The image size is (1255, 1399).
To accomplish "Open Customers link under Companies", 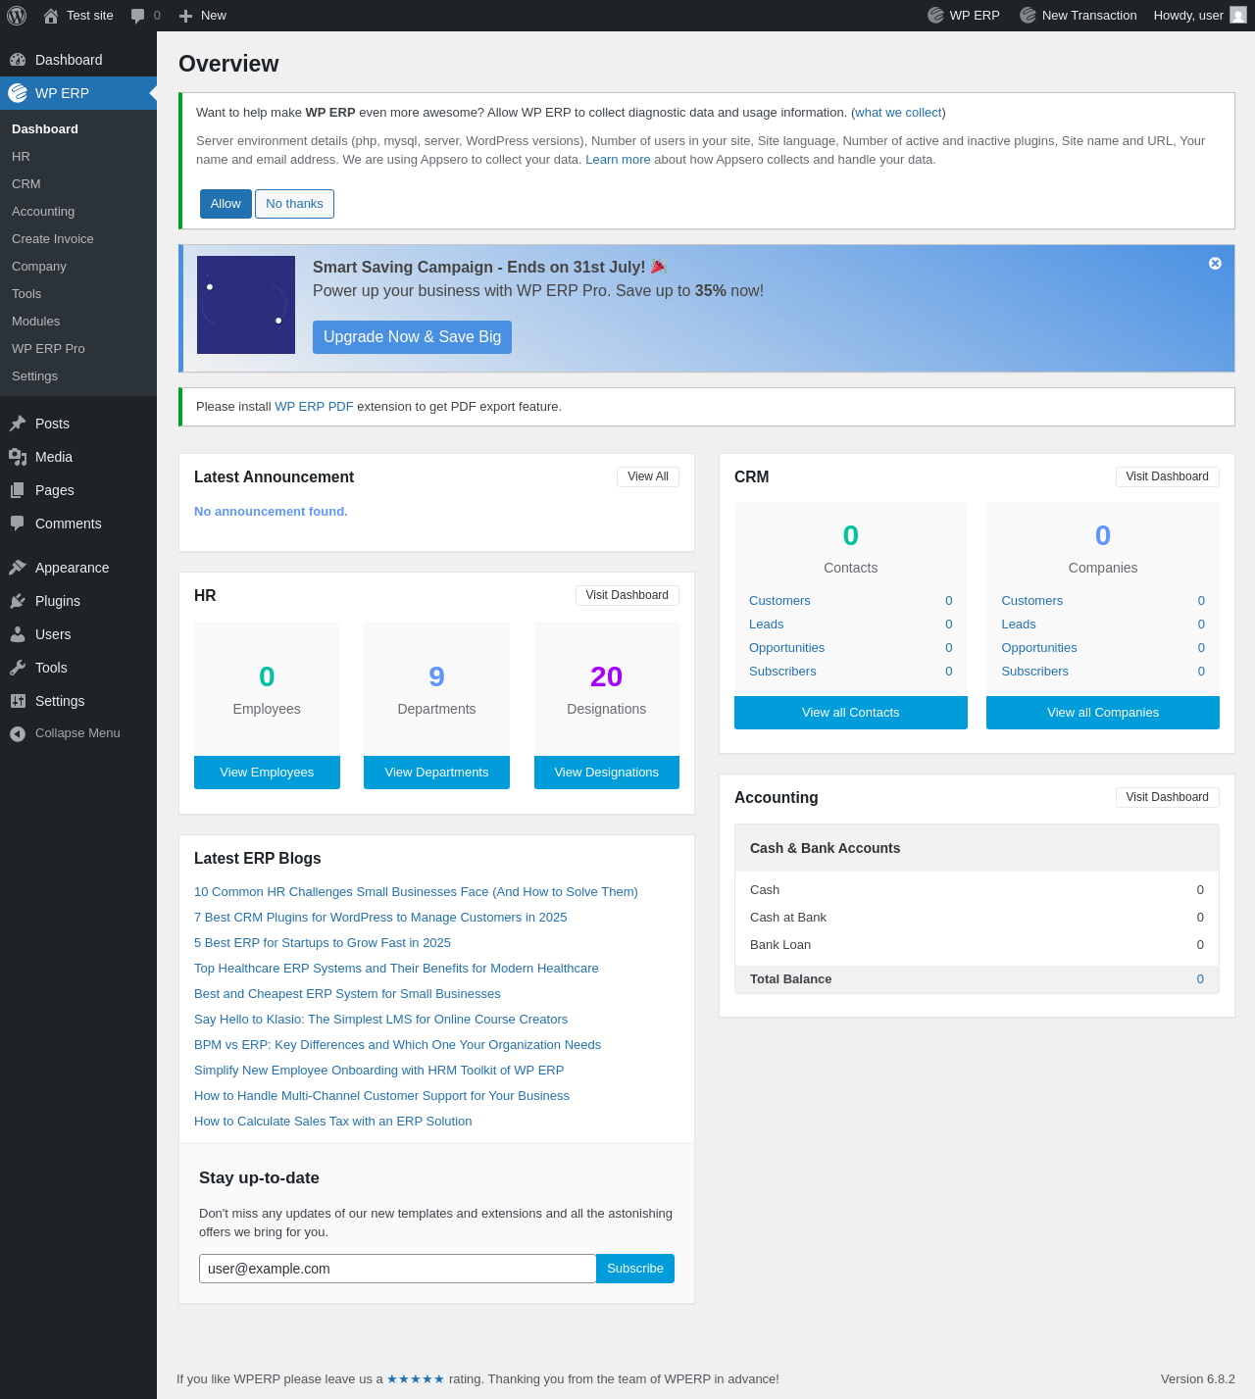I will click(x=1031, y=601).
